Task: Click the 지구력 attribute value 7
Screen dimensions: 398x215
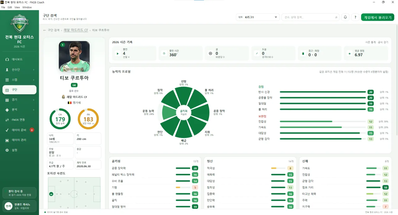Action: [x=386, y=207]
